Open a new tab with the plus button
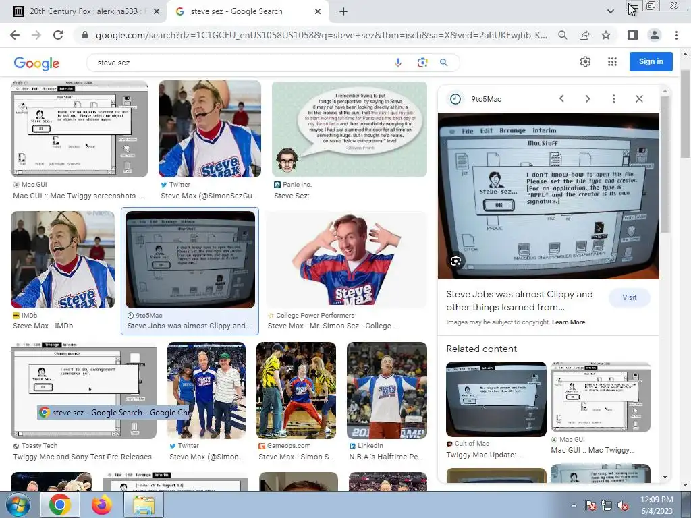 (x=343, y=11)
